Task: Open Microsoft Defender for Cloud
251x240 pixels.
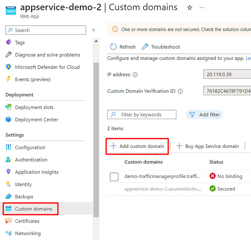Action: [47, 67]
